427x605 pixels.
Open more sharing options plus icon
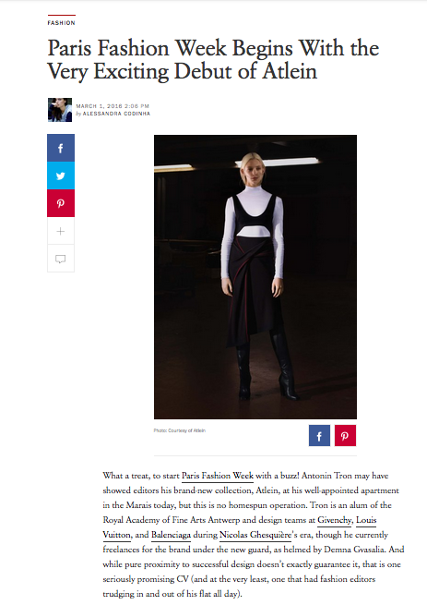[61, 231]
